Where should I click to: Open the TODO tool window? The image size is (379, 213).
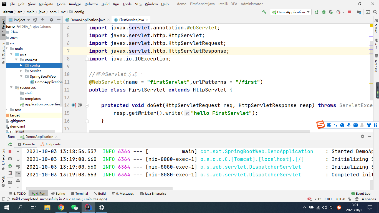point(17,194)
